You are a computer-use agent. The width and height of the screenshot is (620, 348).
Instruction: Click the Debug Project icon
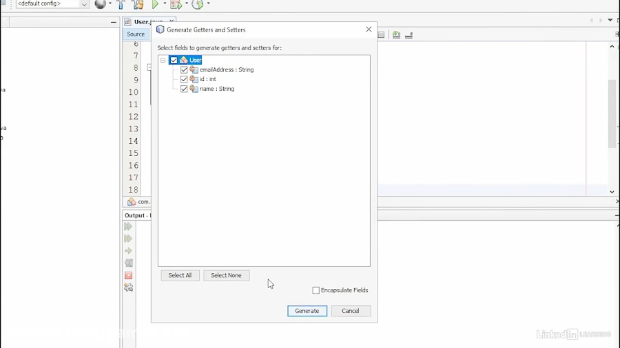coord(176,4)
